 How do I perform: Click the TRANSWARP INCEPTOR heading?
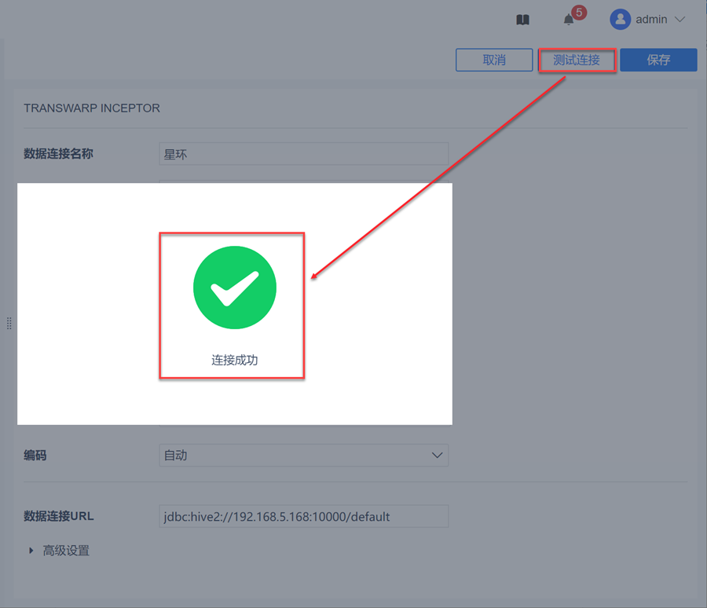[92, 108]
